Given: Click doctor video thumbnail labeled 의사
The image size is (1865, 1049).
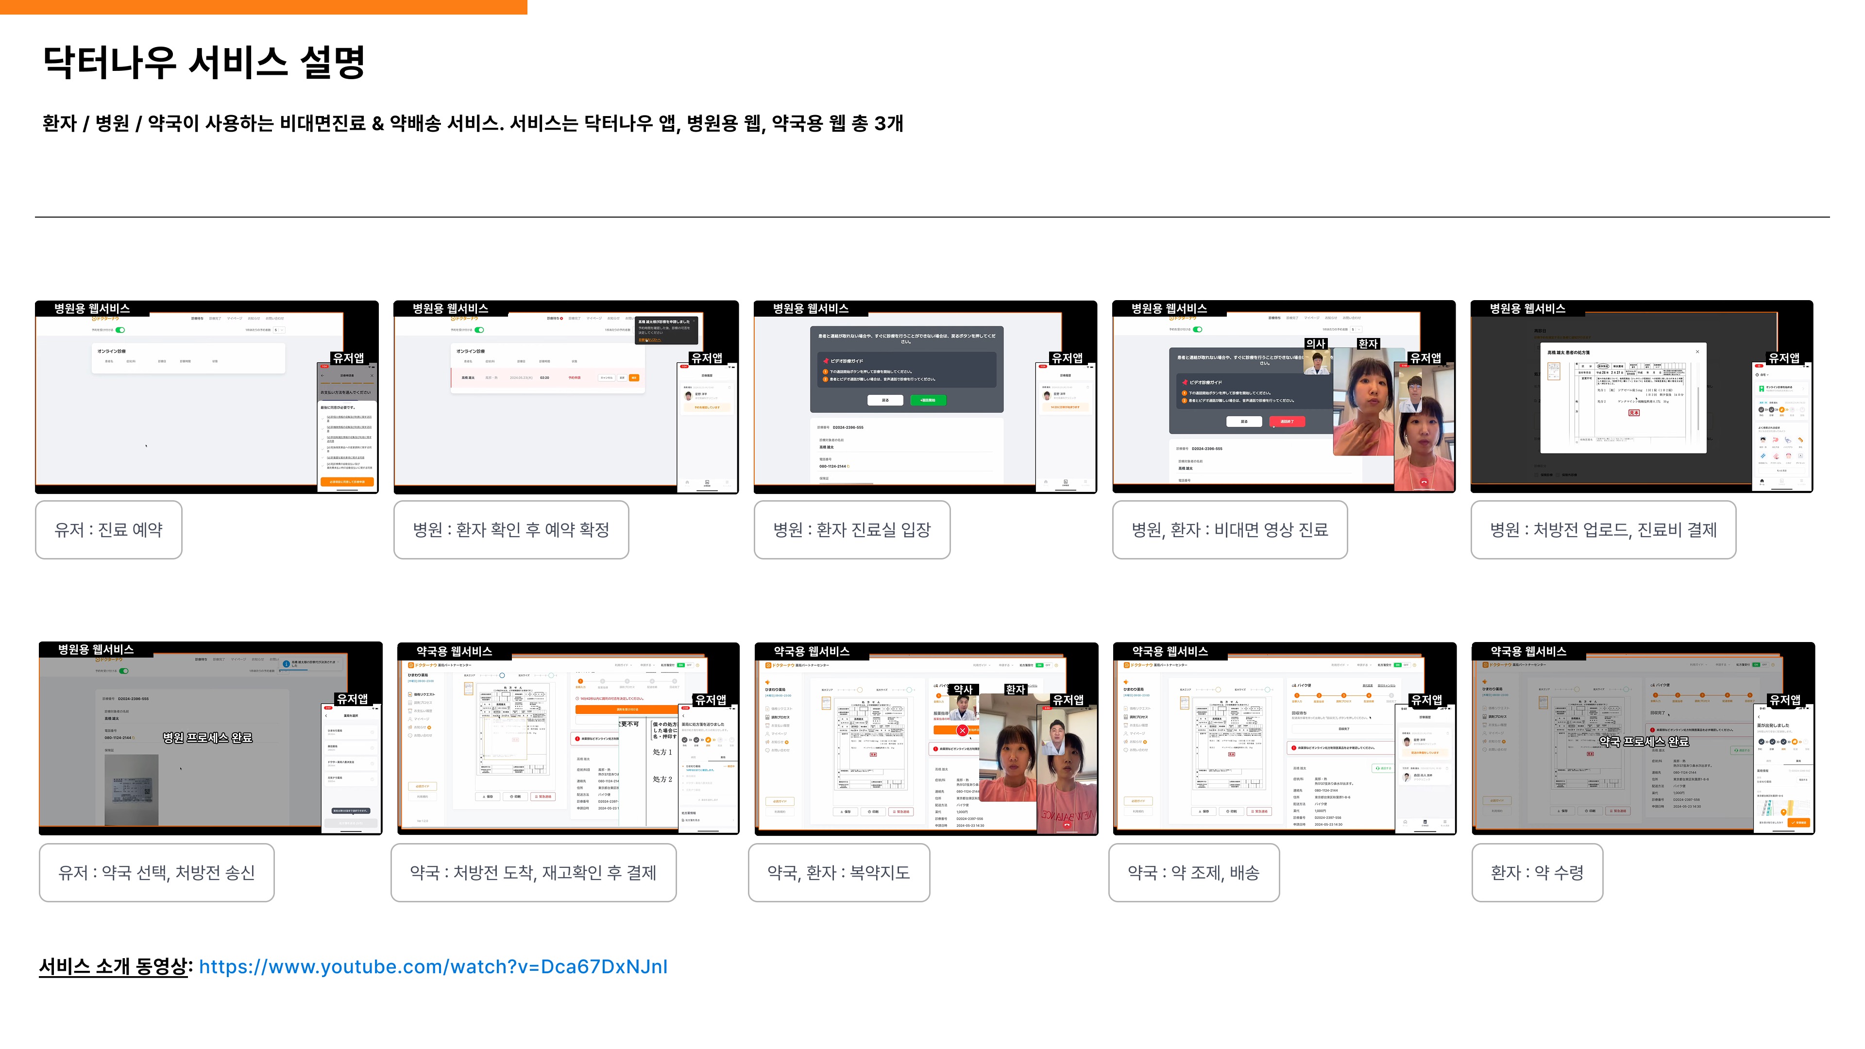Looking at the screenshot, I should [1316, 363].
